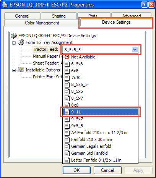Click the Form To Tray Assignment icon

[x=21, y=42]
